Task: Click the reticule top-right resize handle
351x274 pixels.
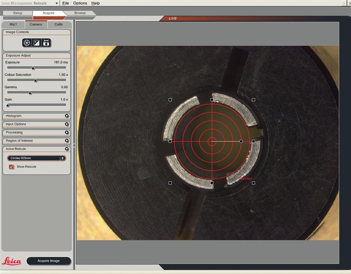Action: pos(253,100)
